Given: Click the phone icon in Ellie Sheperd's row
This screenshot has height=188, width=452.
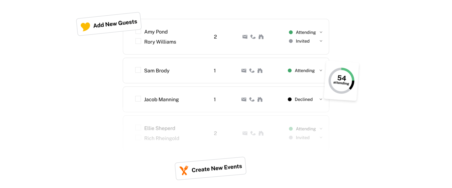Looking at the screenshot, I should [253, 133].
